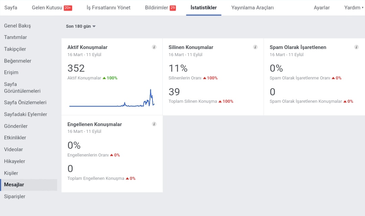The width and height of the screenshot is (365, 216).
Task: Go to the Sayfa tab
Action: 11,8
